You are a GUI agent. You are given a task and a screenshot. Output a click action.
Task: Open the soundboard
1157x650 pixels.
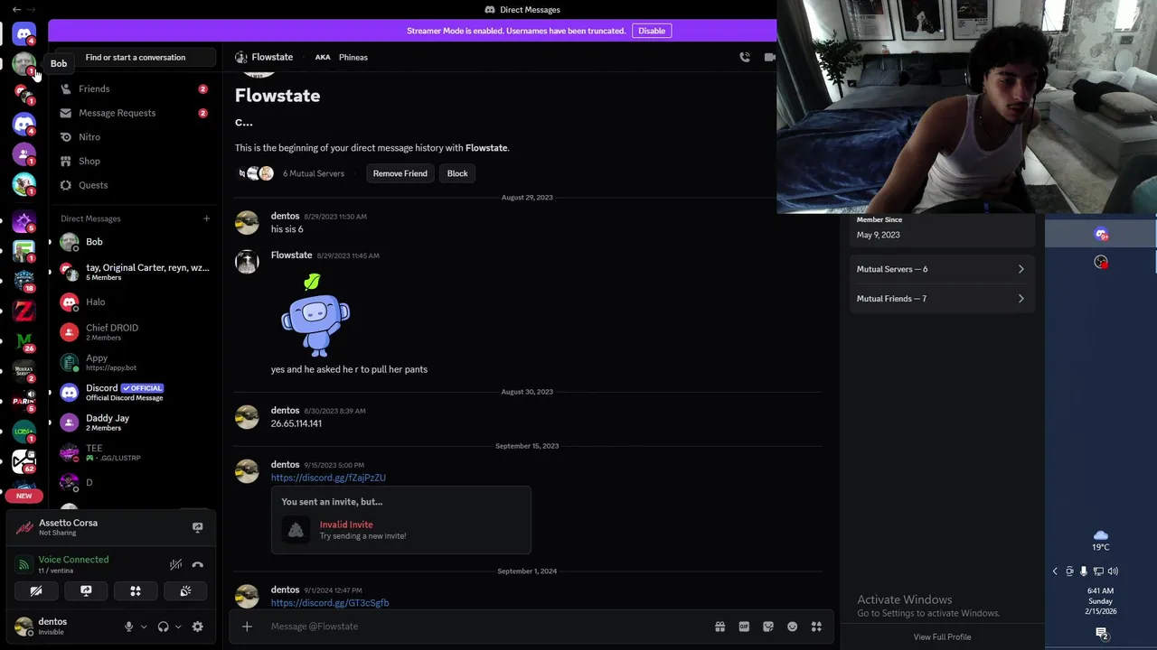tap(185, 591)
